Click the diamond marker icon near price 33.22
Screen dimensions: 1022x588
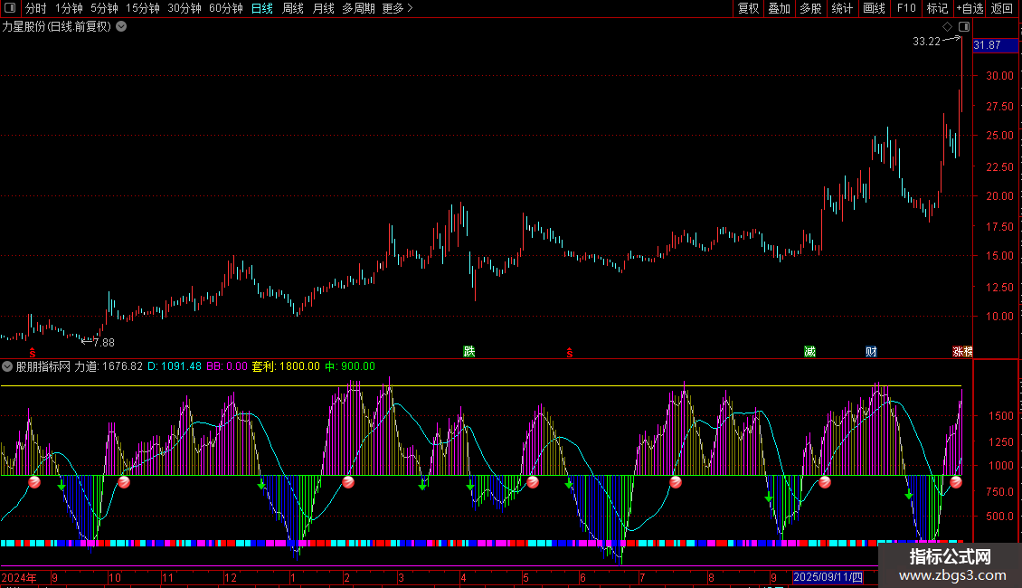tap(948, 27)
